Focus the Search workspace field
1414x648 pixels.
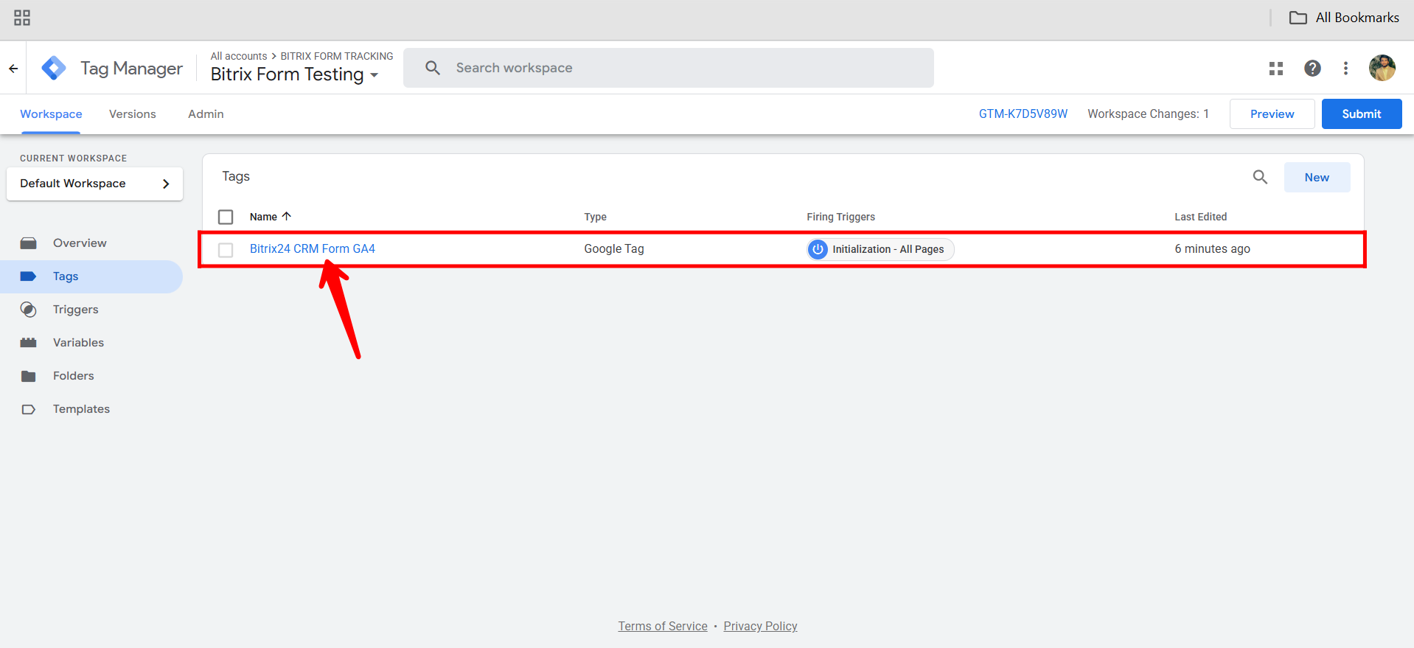[x=669, y=68]
